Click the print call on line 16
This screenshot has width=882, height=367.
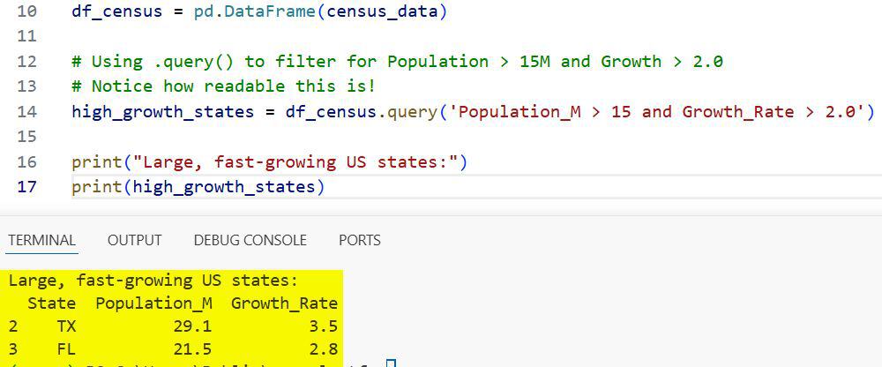point(97,162)
